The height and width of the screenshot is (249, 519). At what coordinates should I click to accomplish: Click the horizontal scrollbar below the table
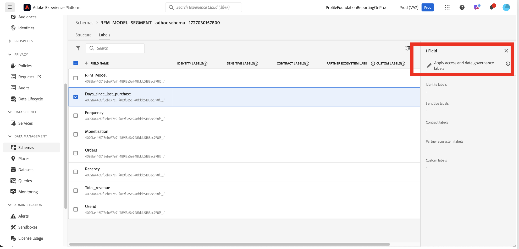pyautogui.click(x=229, y=244)
